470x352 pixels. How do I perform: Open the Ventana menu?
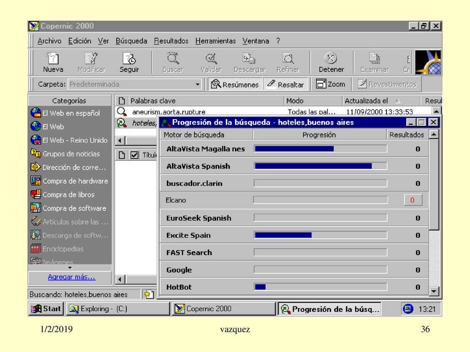(256, 41)
